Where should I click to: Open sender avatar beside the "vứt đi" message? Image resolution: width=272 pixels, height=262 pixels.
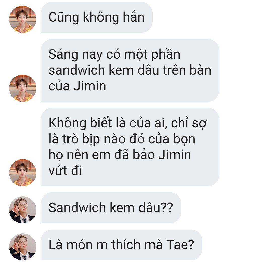click(x=23, y=173)
